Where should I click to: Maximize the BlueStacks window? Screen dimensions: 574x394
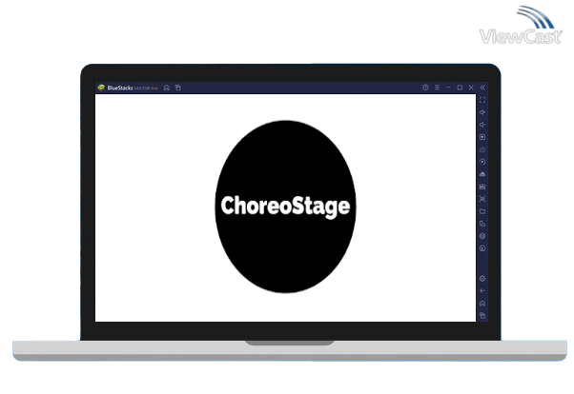coord(460,88)
